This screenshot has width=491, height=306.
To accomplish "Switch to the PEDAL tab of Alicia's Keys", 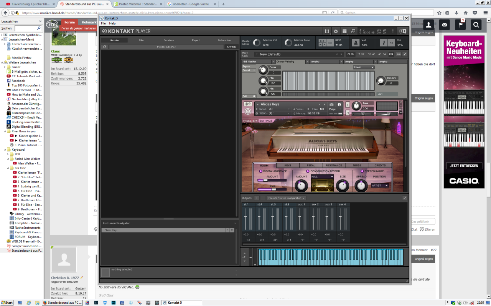I will click(x=311, y=166).
